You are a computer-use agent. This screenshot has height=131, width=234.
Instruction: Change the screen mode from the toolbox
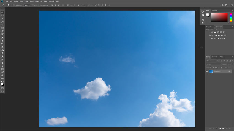point(2,92)
